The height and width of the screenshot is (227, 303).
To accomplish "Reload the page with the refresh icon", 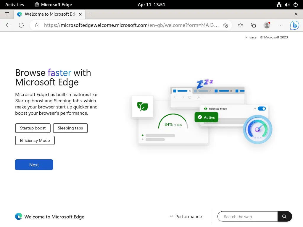I will pos(21,25).
